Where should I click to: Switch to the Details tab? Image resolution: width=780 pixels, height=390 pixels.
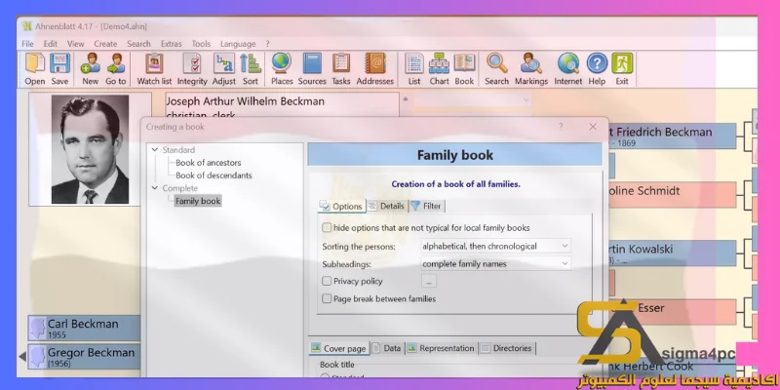point(386,206)
